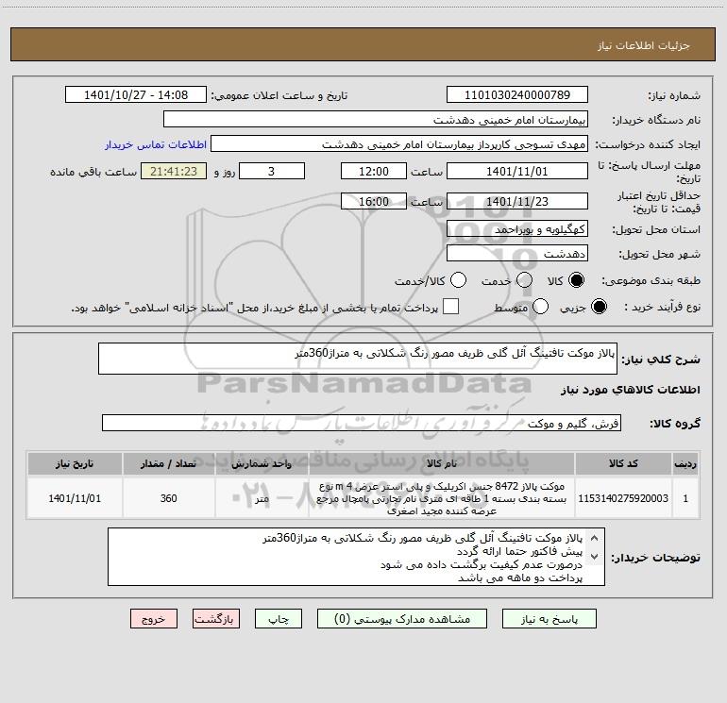Screen dimensions: 727x703
Task: Click quantity cell 360
Action: [x=168, y=498]
